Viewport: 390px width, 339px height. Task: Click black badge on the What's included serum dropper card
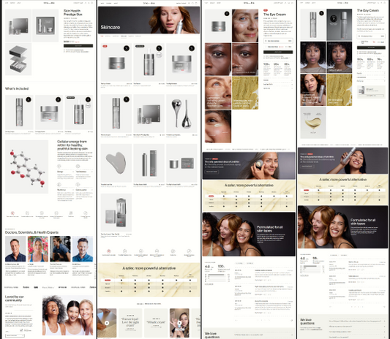(x=88, y=99)
